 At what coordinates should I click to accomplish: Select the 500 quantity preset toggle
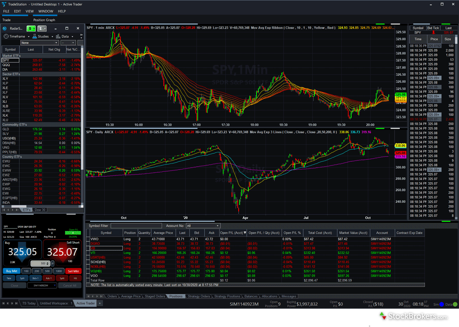(47, 271)
